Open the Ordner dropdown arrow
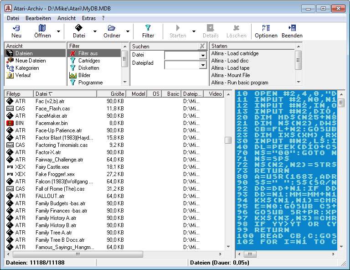Image resolution: width=350 pixels, height=270 pixels. (128, 31)
